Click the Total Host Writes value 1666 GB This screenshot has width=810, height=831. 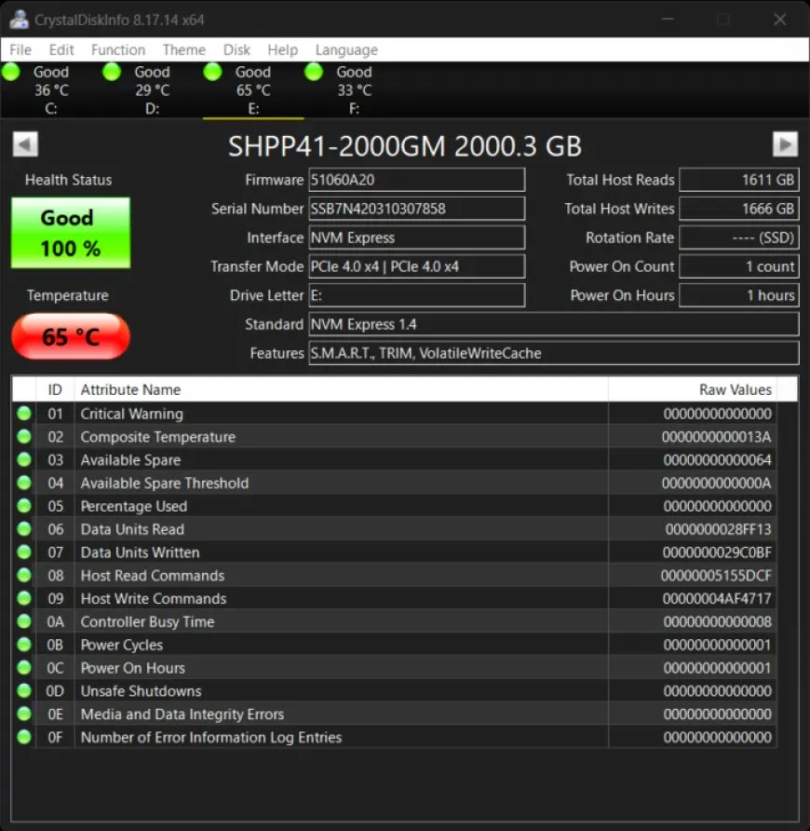[739, 209]
